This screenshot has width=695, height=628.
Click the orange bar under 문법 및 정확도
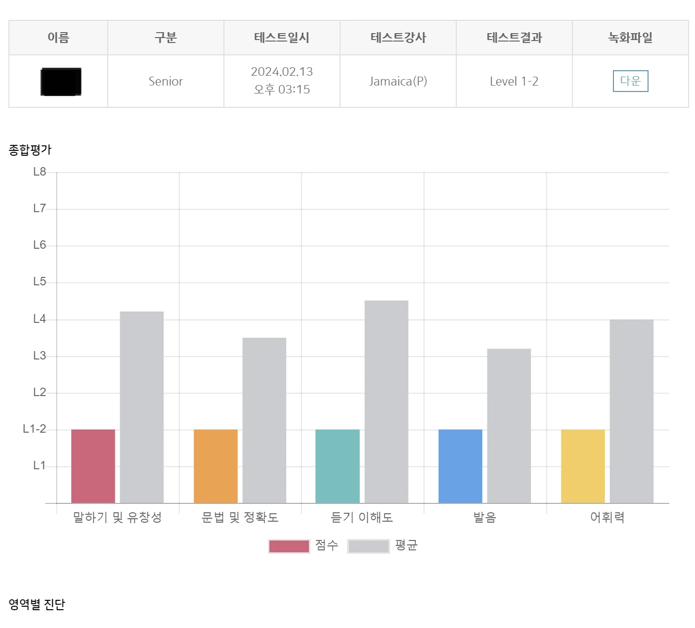(x=216, y=465)
